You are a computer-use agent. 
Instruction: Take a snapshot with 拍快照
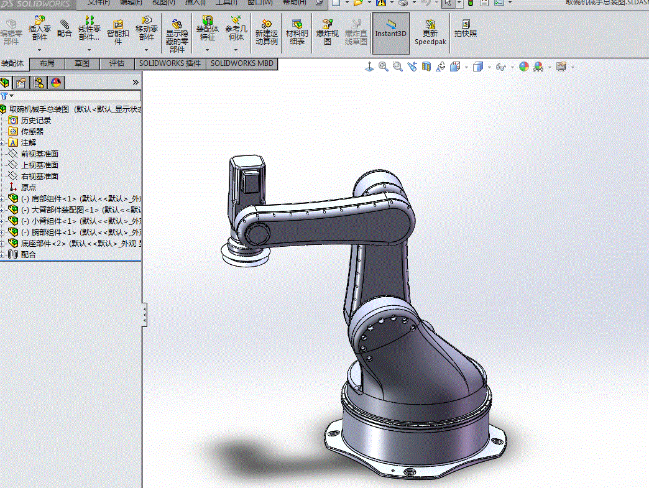pos(465,28)
